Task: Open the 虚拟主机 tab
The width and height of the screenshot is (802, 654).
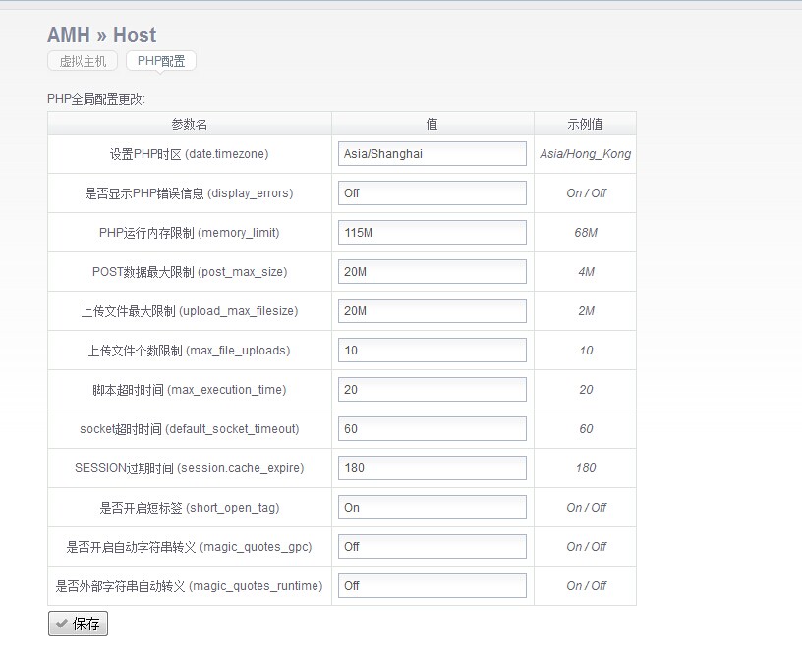Action: click(83, 61)
